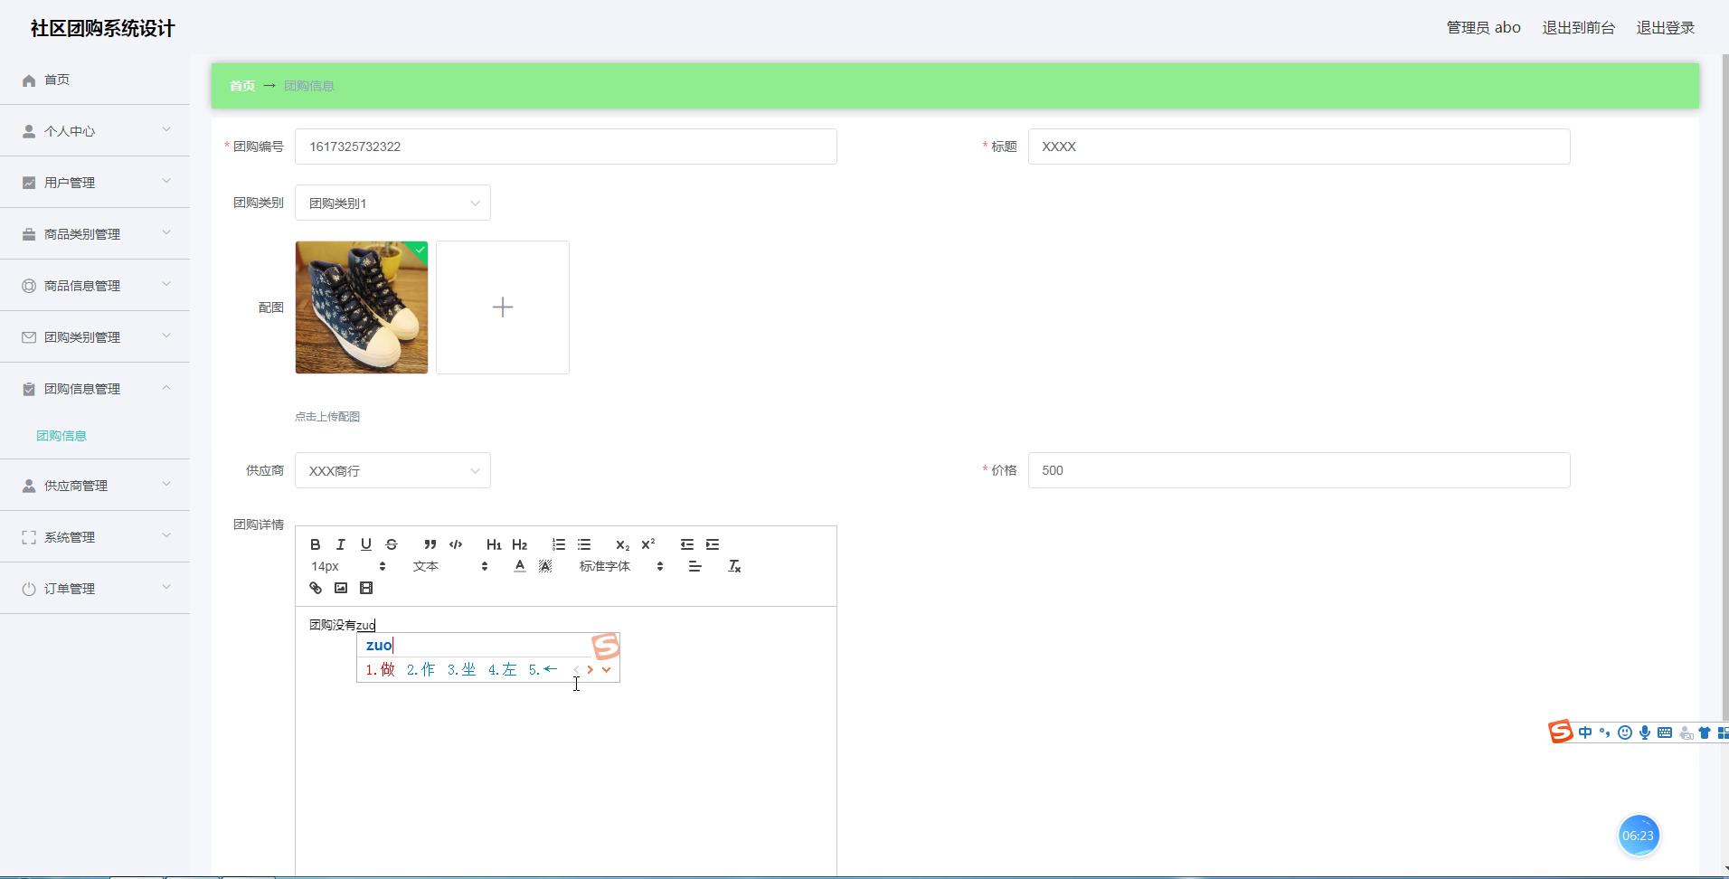Insert a video into the editor
This screenshot has width=1729, height=879.
click(x=366, y=588)
